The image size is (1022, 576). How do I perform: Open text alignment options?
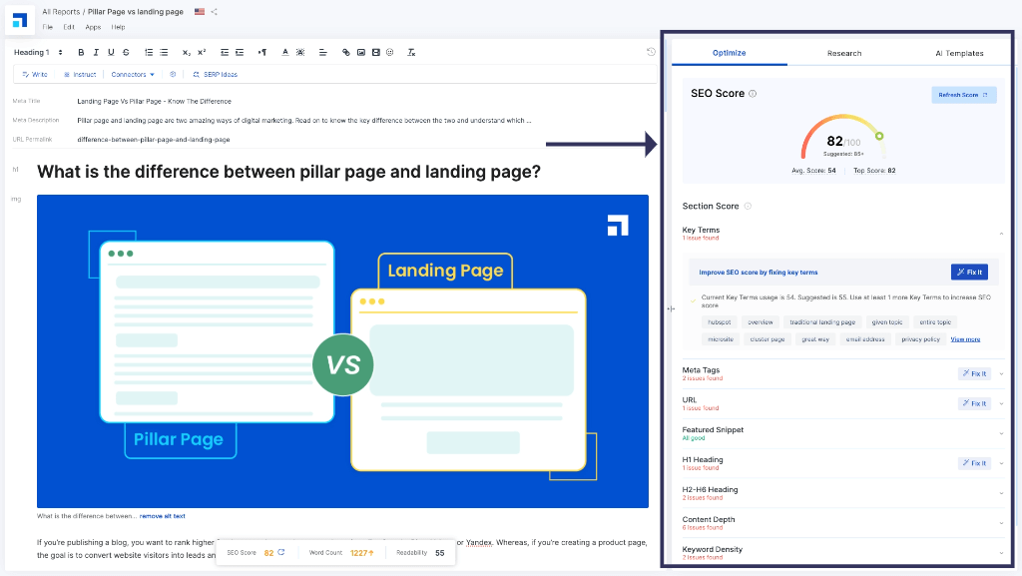(322, 53)
